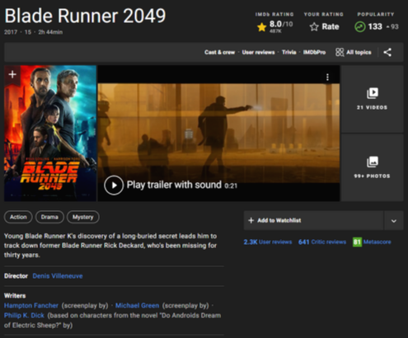Click the Director label
408x338 pixels.
tap(16, 276)
